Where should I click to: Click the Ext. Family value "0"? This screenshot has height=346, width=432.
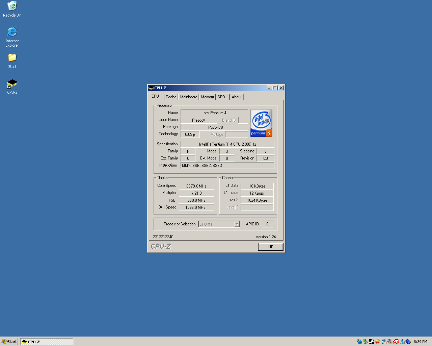point(188,158)
